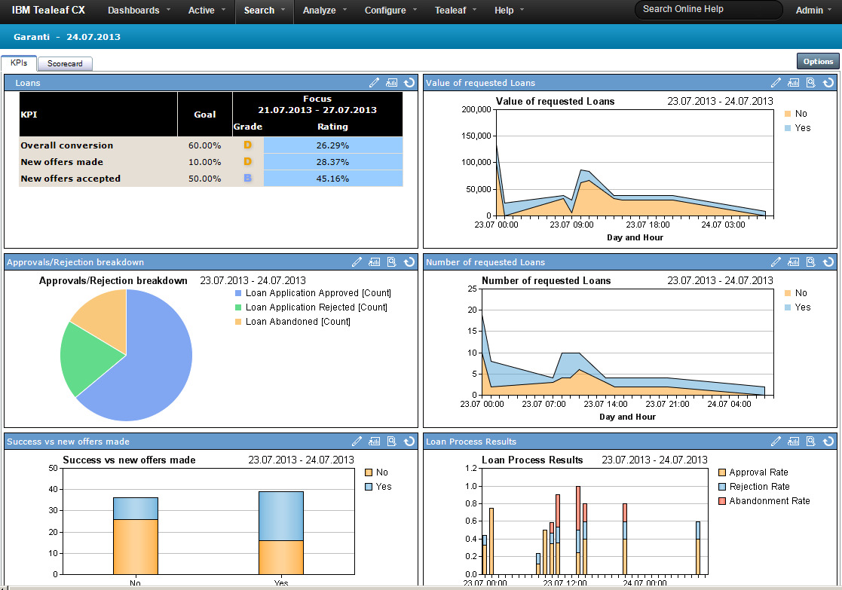The image size is (842, 590).
Task: Edit the Number of requested Loans panel
Action: [776, 262]
